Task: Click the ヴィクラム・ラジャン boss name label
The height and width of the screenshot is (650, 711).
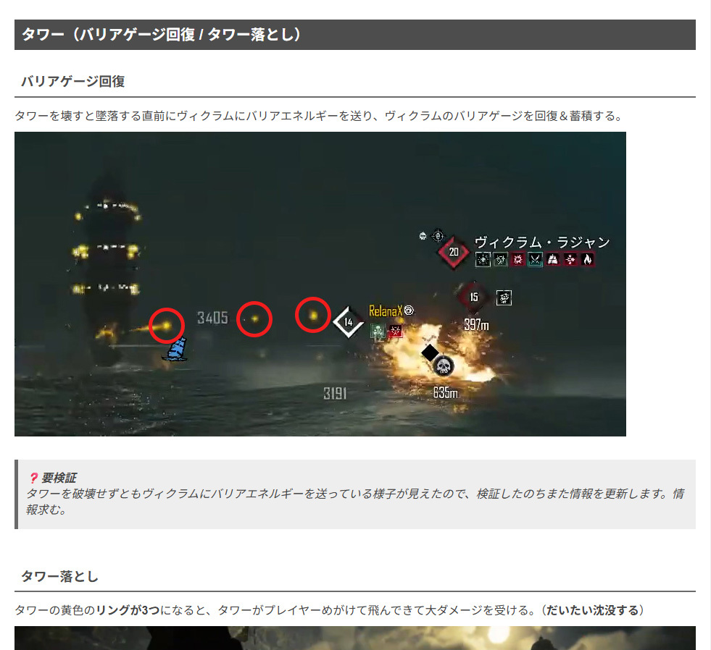Action: coord(542,242)
